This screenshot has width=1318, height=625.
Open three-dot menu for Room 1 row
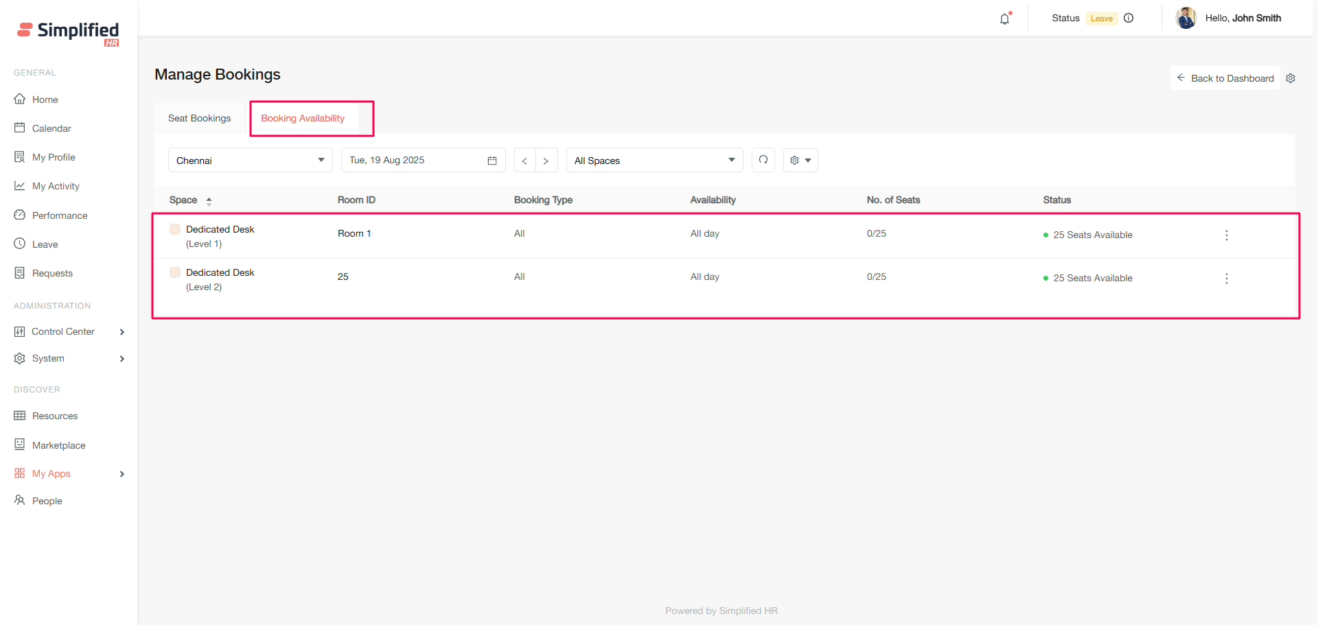coord(1226,235)
